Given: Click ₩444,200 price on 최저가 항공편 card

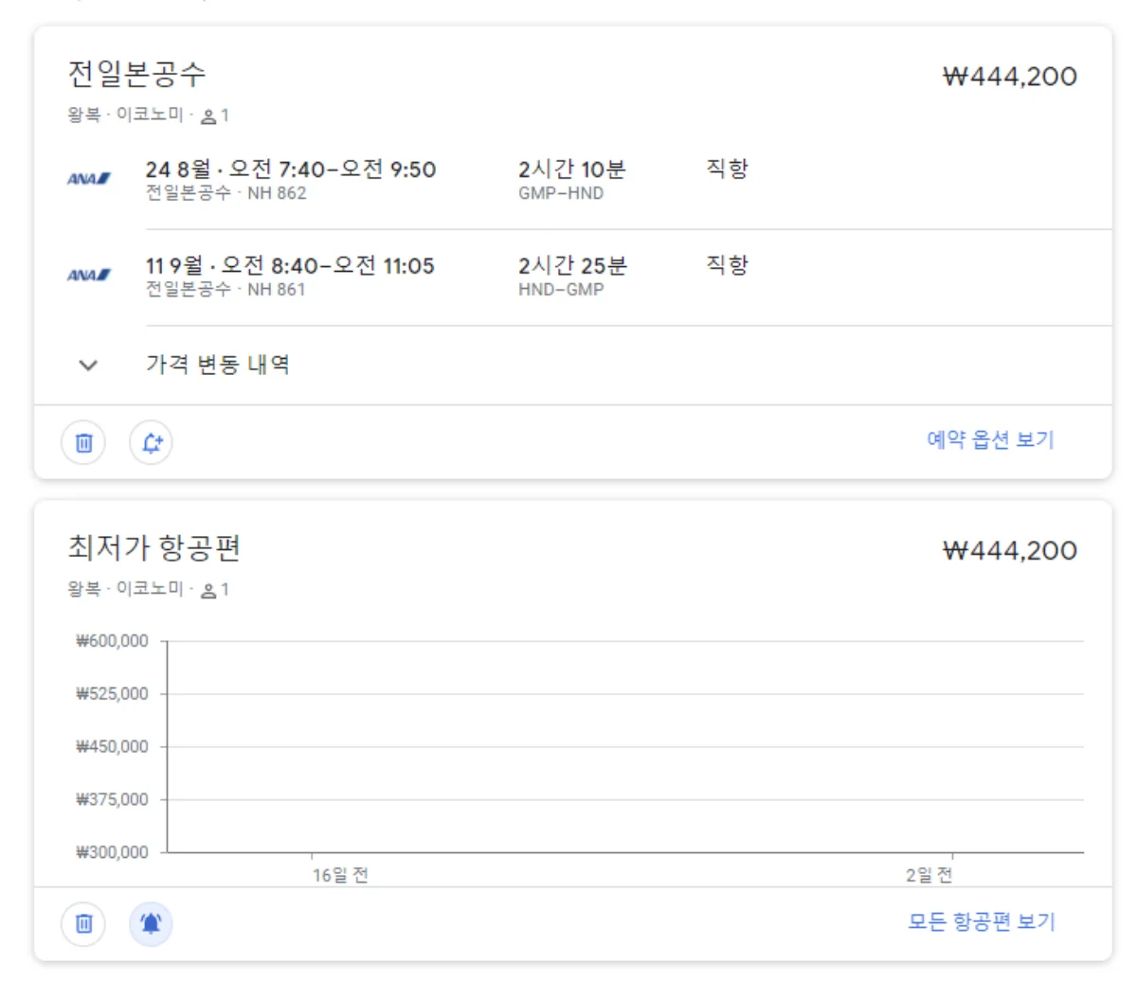Looking at the screenshot, I should pos(1010,551).
